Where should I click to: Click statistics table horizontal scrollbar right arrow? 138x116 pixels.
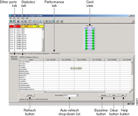130,92
